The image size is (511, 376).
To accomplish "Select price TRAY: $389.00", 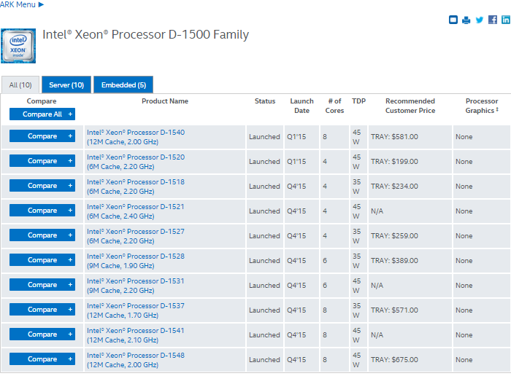I will click(x=394, y=261).
